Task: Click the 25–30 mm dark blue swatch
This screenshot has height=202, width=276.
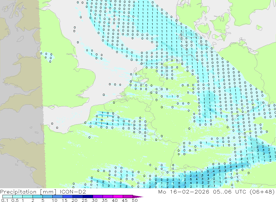Action: (88, 196)
